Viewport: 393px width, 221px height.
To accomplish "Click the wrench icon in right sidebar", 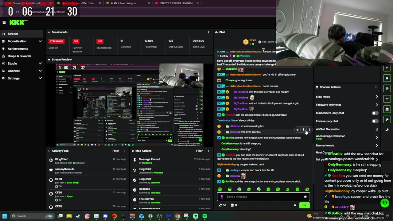I will coord(387,119).
